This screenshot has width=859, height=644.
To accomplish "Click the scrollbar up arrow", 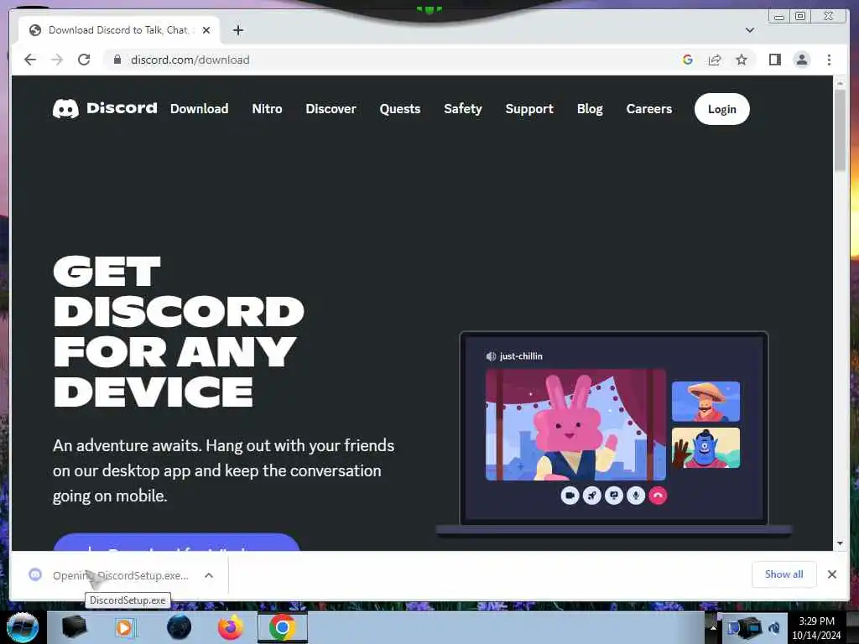I will coord(840,83).
